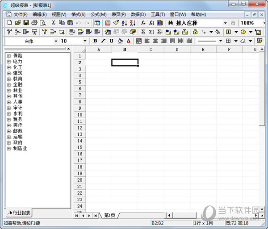268x229 pixels.
Task: Open file with the folder icon
Action: pos(18,23)
